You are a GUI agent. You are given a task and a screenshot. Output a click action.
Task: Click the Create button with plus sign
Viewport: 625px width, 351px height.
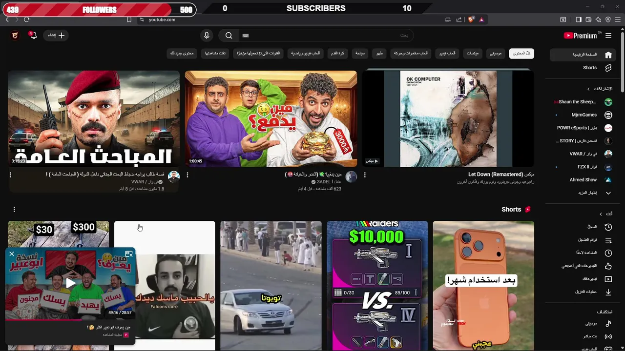(56, 36)
